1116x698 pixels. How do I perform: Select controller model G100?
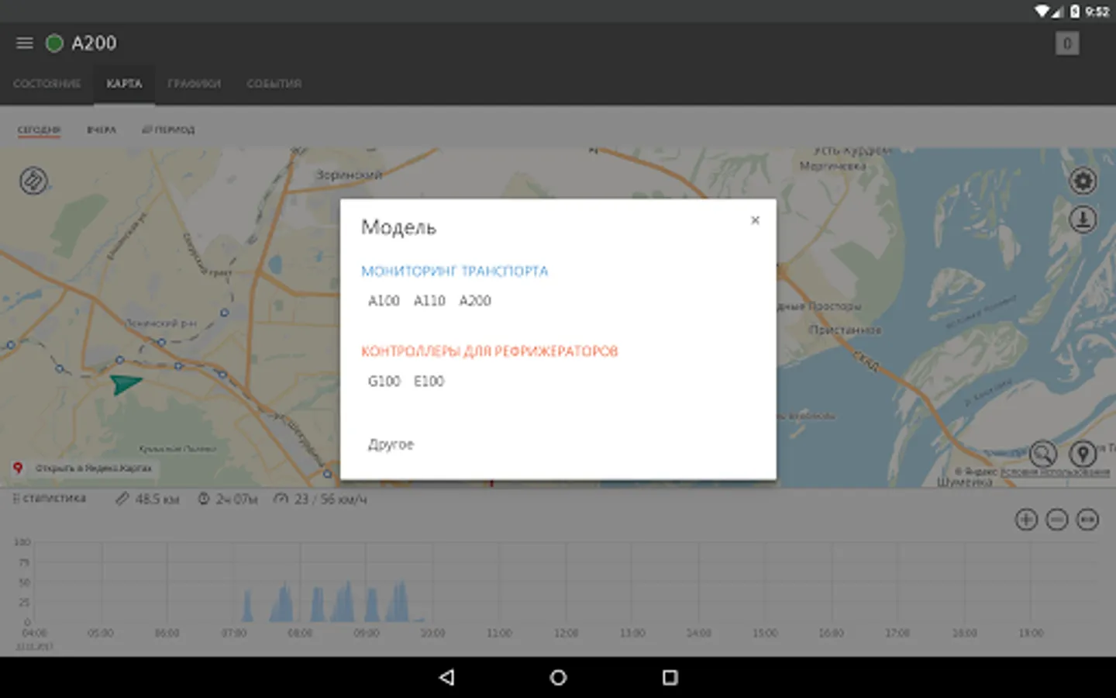[x=384, y=382]
